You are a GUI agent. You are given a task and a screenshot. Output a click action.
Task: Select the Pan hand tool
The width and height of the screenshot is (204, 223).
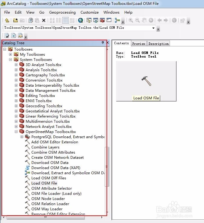(144, 20)
